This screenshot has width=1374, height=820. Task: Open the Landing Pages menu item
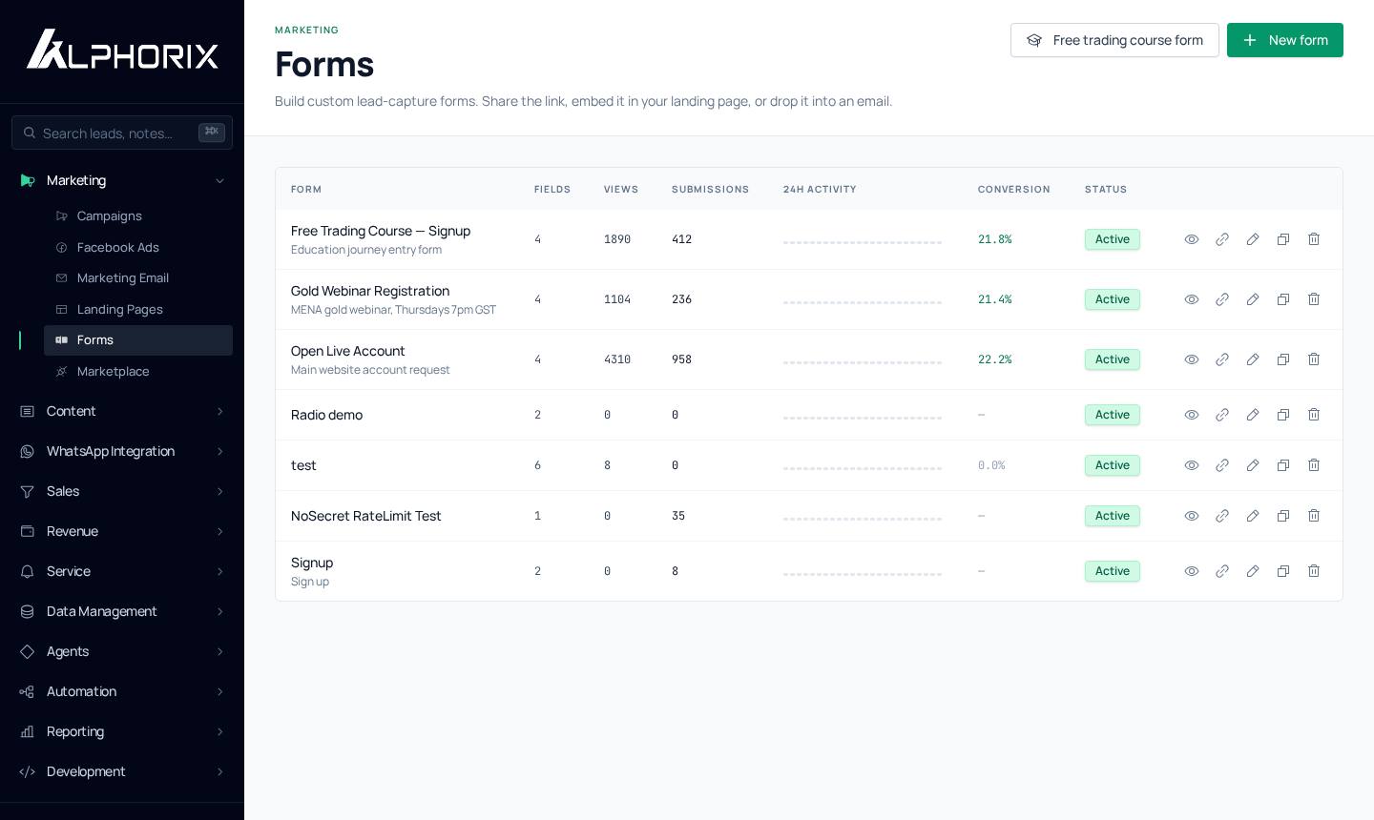[138, 310]
